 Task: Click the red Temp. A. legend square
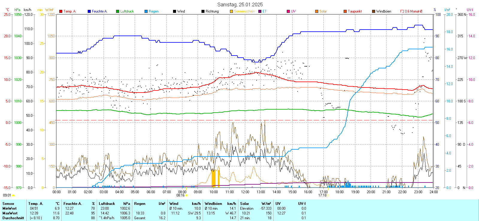pos(61,11)
